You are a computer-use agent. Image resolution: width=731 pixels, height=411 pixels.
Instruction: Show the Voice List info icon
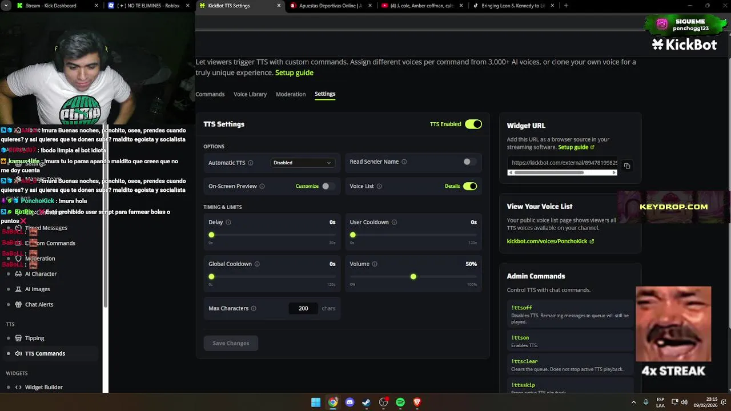tap(379, 187)
